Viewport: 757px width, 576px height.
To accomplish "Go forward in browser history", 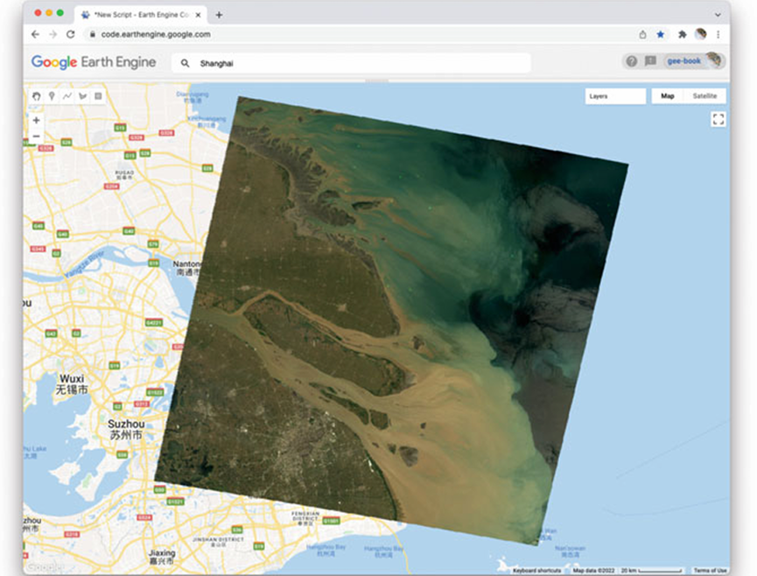I will pos(53,34).
